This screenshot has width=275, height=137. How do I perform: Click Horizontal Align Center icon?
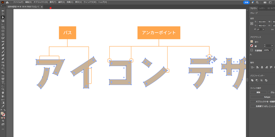(x=262, y=67)
